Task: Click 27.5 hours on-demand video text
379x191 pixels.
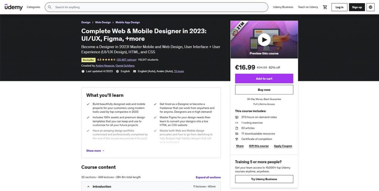Action: (259, 117)
